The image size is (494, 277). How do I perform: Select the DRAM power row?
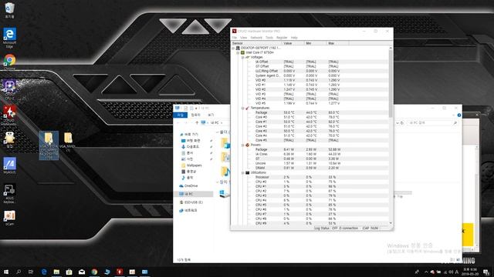310,168
